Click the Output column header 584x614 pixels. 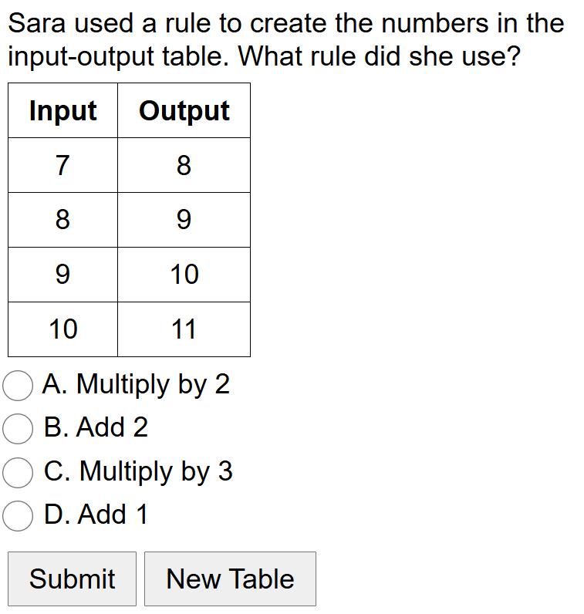coord(184,111)
